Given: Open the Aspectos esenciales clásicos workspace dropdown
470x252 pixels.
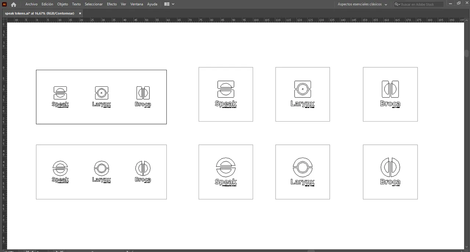Looking at the screenshot, I should [x=362, y=4].
